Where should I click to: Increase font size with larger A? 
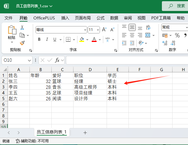[104, 29]
